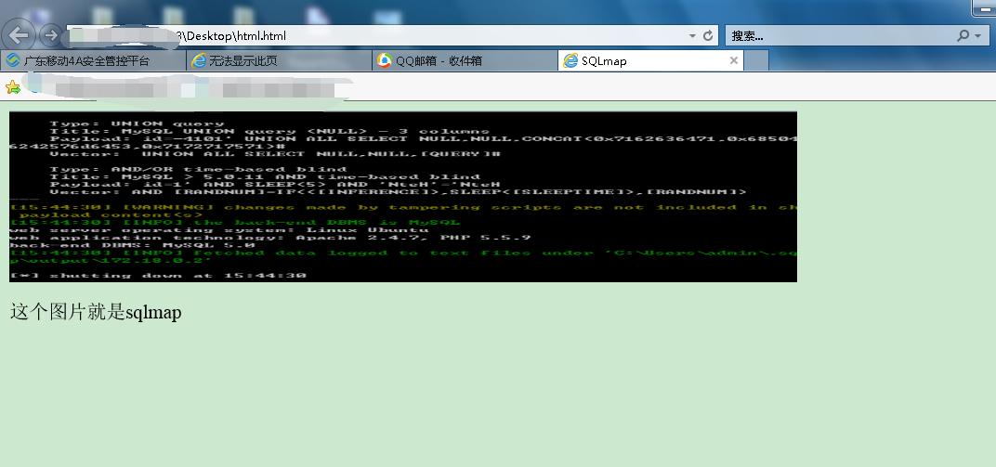Click the favorites star icon
The height and width of the screenshot is (467, 996).
pyautogui.click(x=13, y=87)
